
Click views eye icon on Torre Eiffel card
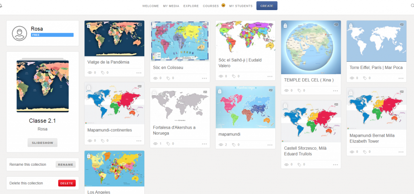click(x=352, y=78)
